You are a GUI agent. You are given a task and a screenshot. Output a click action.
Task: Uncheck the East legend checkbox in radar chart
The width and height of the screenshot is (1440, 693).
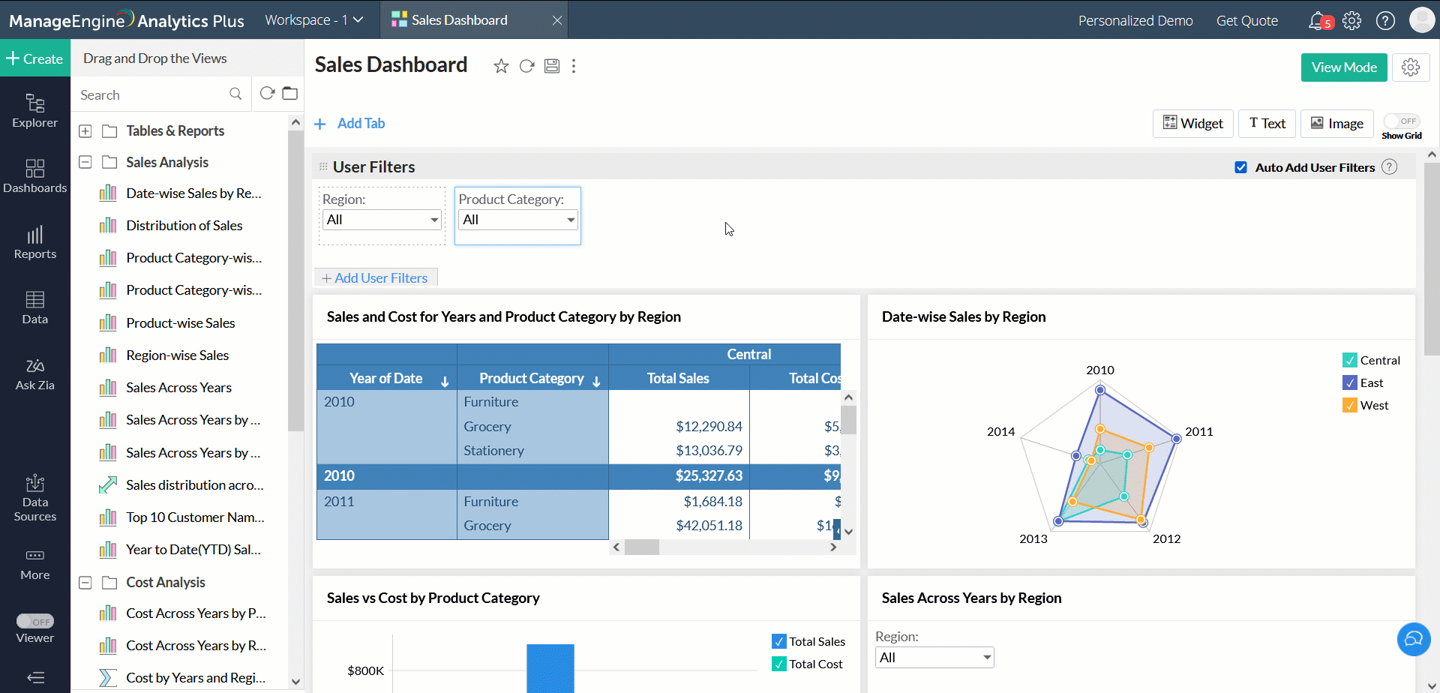click(x=1349, y=382)
